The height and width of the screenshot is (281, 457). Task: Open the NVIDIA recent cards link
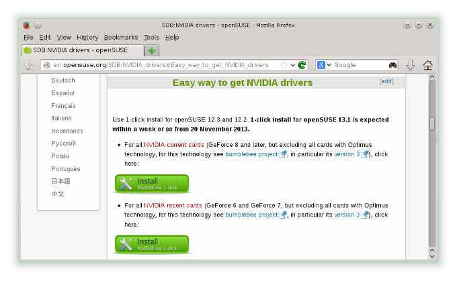173,206
